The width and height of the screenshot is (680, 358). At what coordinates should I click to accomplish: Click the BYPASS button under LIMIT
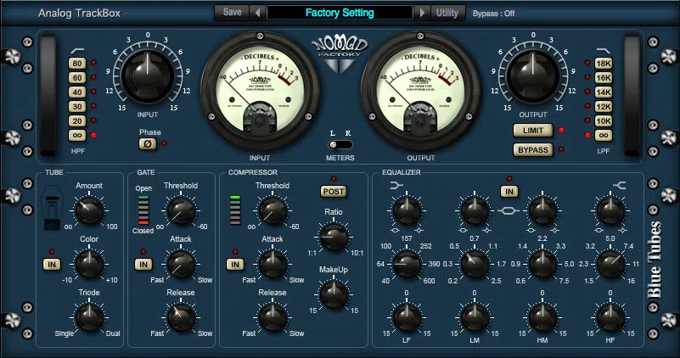pyautogui.click(x=533, y=150)
